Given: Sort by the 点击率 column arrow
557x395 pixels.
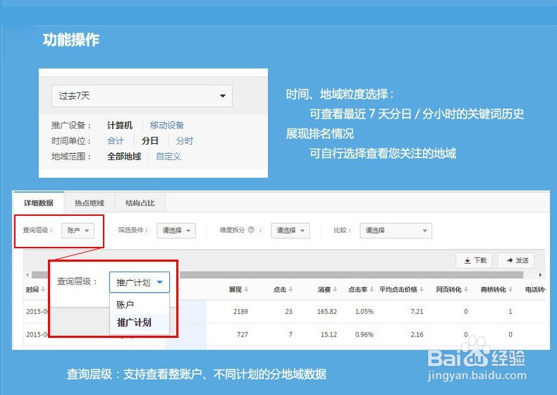Looking at the screenshot, I should click(372, 289).
